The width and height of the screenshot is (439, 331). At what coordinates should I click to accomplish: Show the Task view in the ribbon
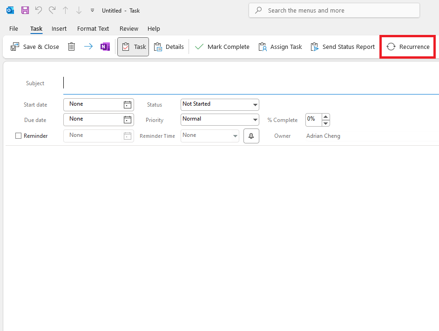click(133, 47)
